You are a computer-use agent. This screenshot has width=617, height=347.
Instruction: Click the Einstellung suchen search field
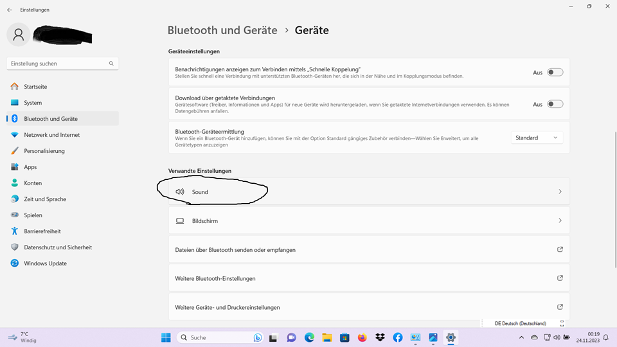coord(58,64)
